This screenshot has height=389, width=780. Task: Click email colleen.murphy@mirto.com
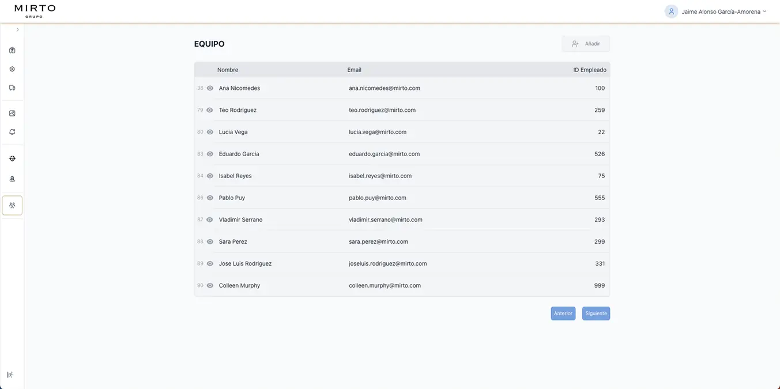click(x=385, y=285)
